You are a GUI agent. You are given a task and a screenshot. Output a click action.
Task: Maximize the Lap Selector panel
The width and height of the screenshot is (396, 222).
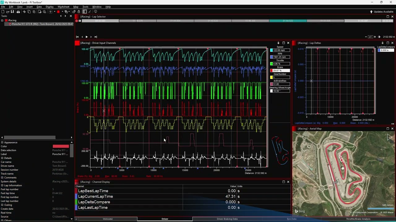(x=388, y=17)
